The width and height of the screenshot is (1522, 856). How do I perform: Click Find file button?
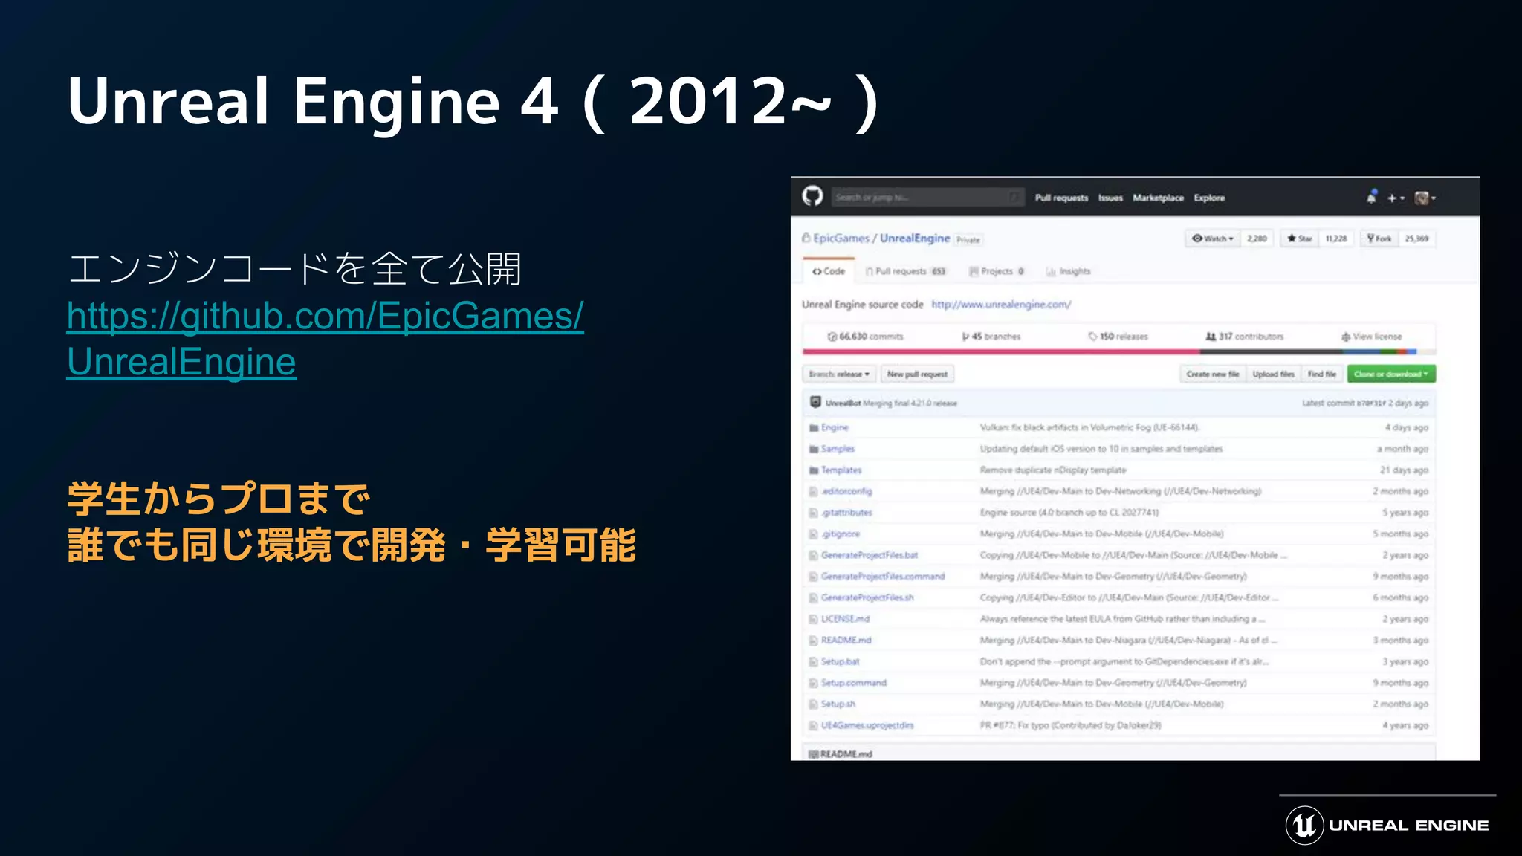[1321, 374]
